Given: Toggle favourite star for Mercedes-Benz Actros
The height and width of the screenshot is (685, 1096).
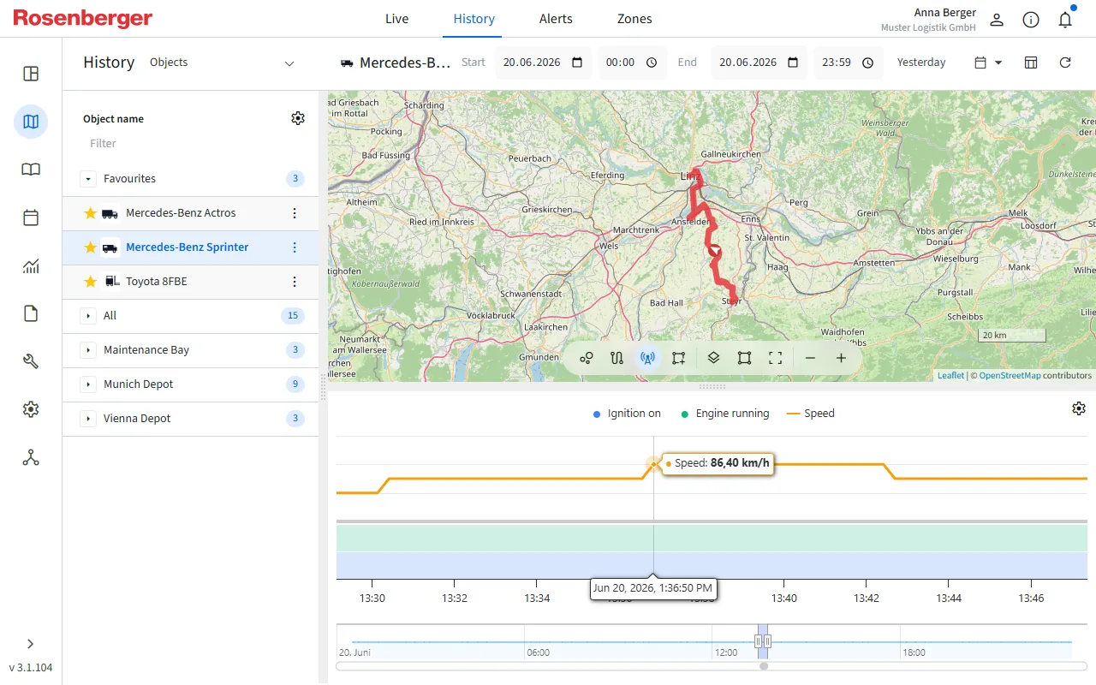Looking at the screenshot, I should [x=90, y=213].
